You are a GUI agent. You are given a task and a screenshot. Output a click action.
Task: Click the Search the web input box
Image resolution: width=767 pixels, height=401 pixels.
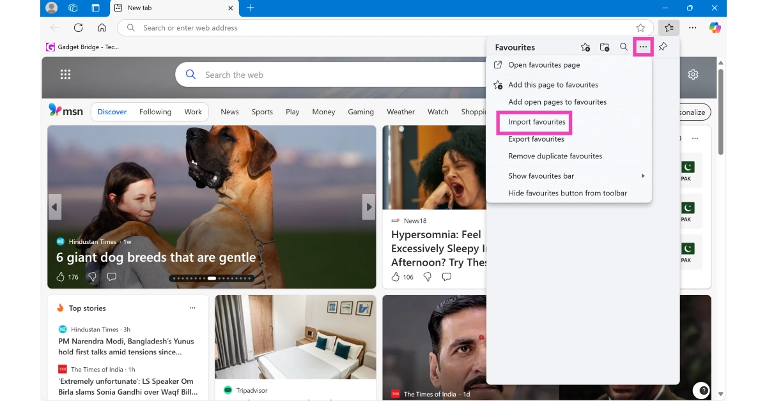click(x=332, y=75)
